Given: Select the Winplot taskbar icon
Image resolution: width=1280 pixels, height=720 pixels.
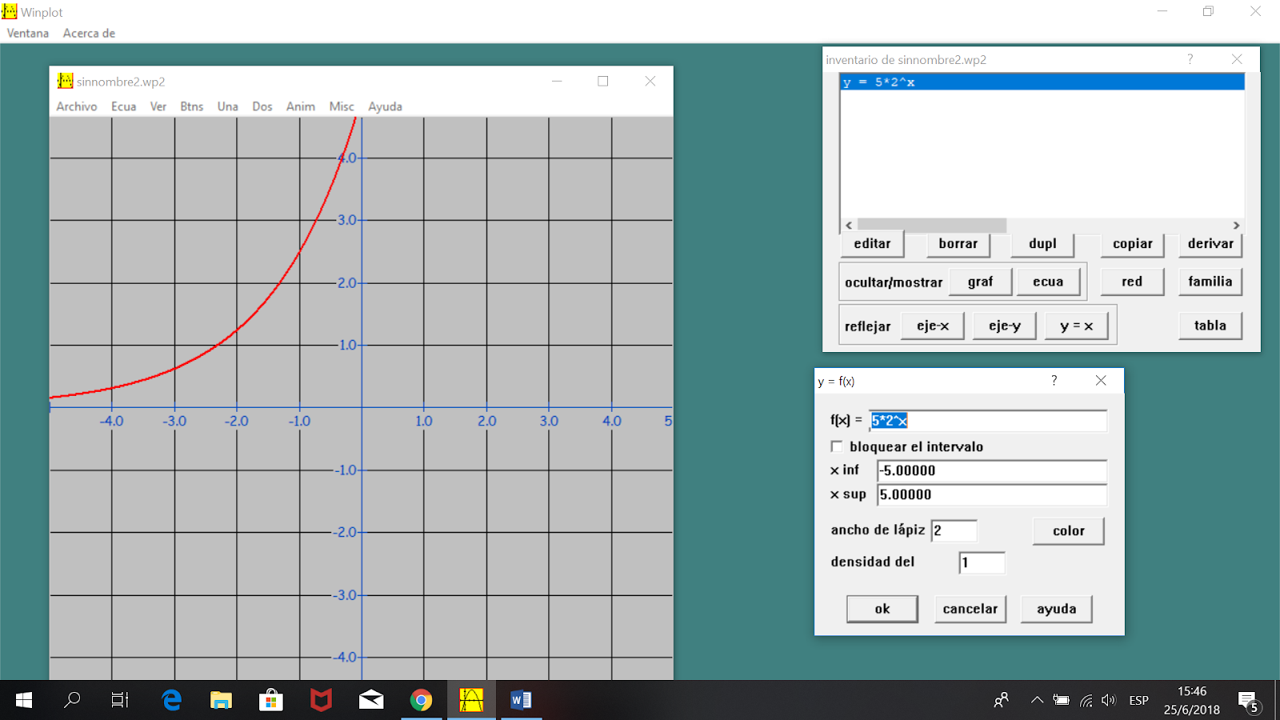Looking at the screenshot, I should pos(471,700).
